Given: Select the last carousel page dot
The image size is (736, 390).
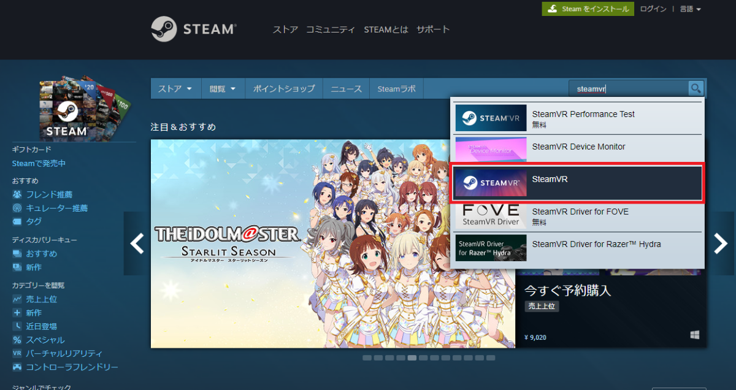Looking at the screenshot, I should 491,357.
